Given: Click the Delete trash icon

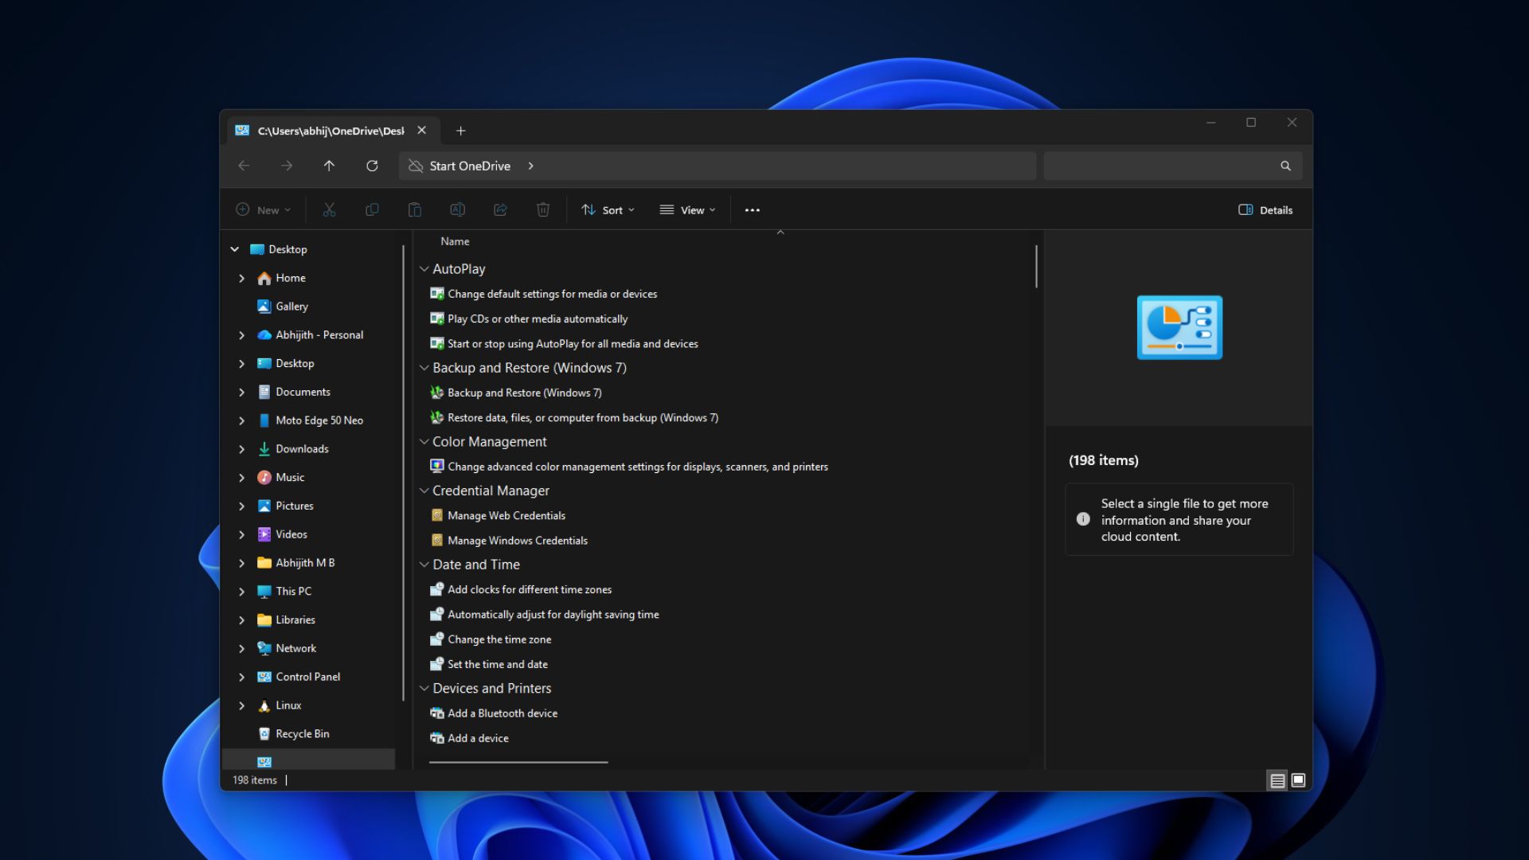Looking at the screenshot, I should 543,210.
